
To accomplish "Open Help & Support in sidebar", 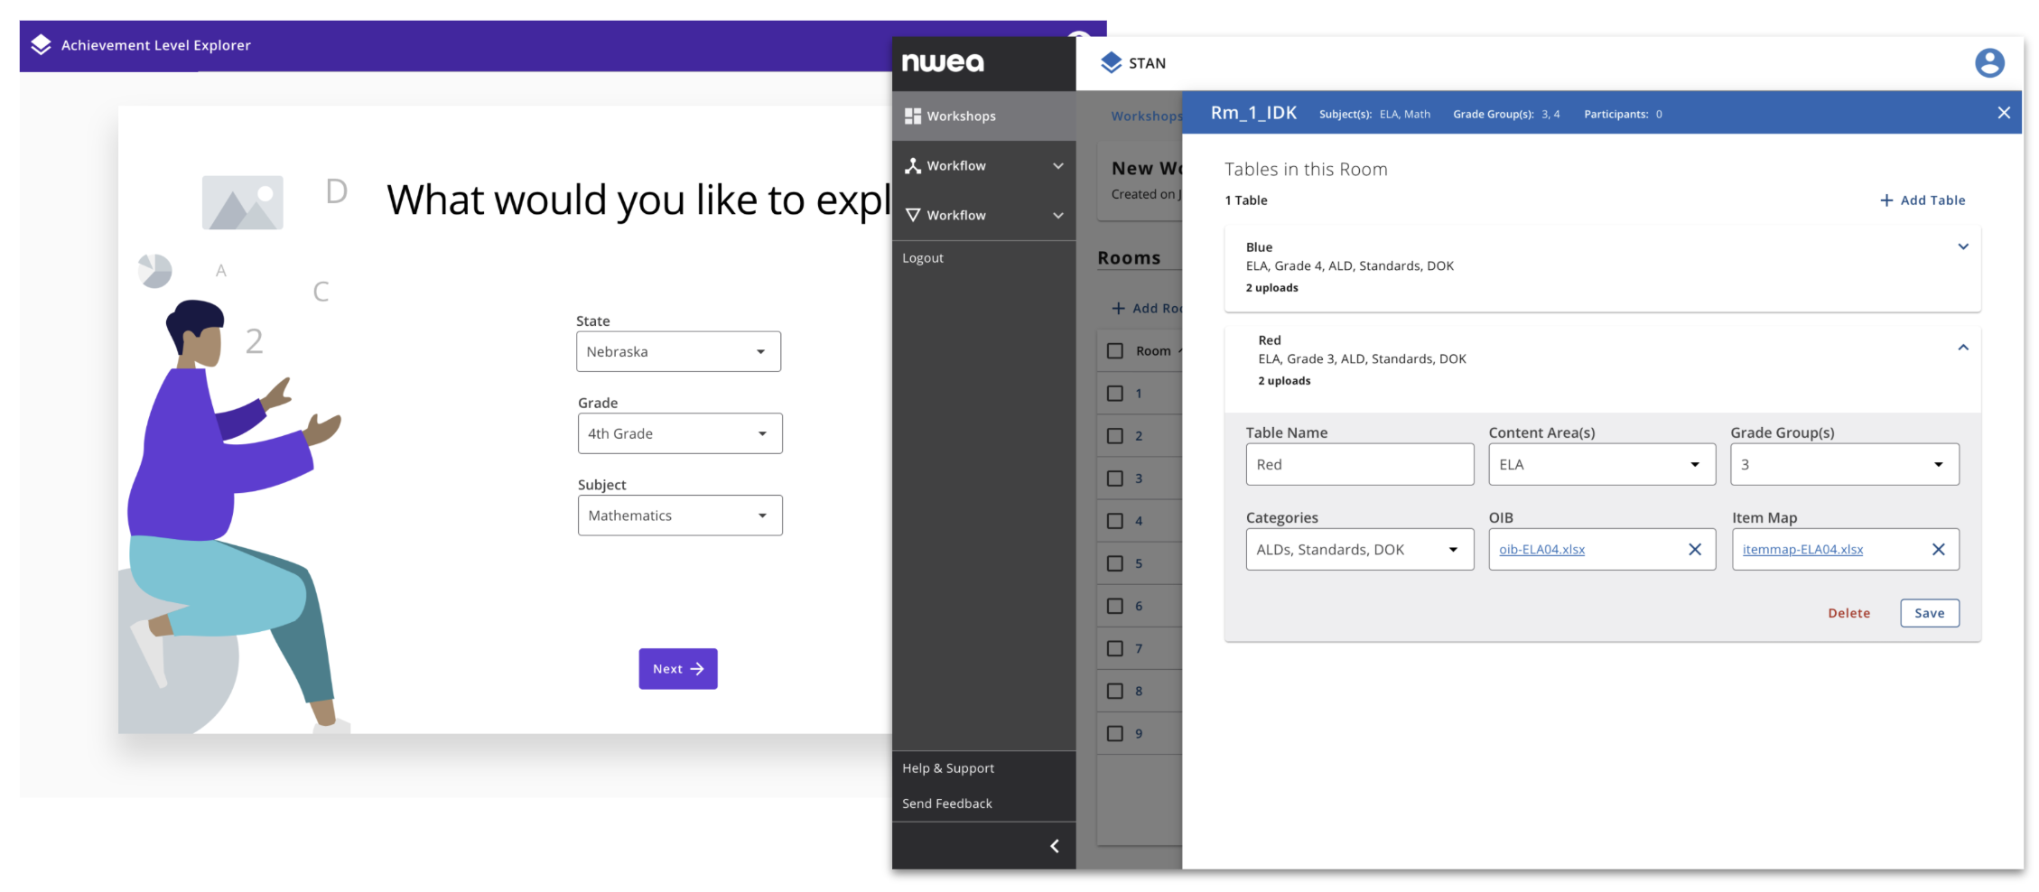I will coord(948,768).
